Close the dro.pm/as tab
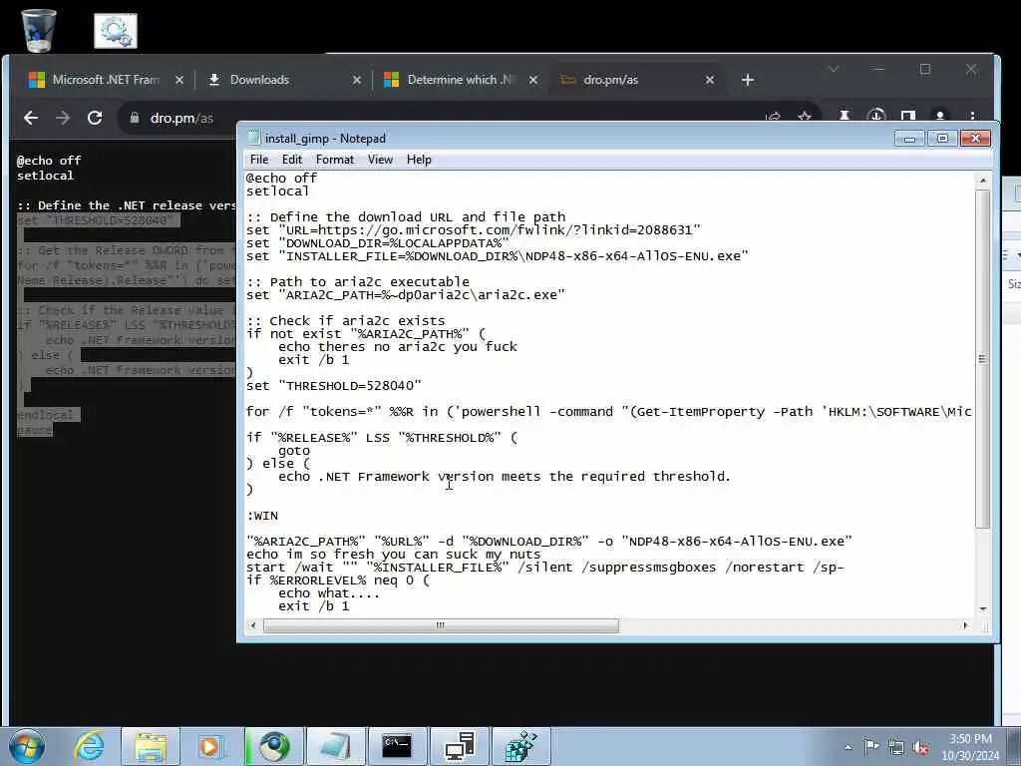The height and width of the screenshot is (766, 1021). click(710, 80)
